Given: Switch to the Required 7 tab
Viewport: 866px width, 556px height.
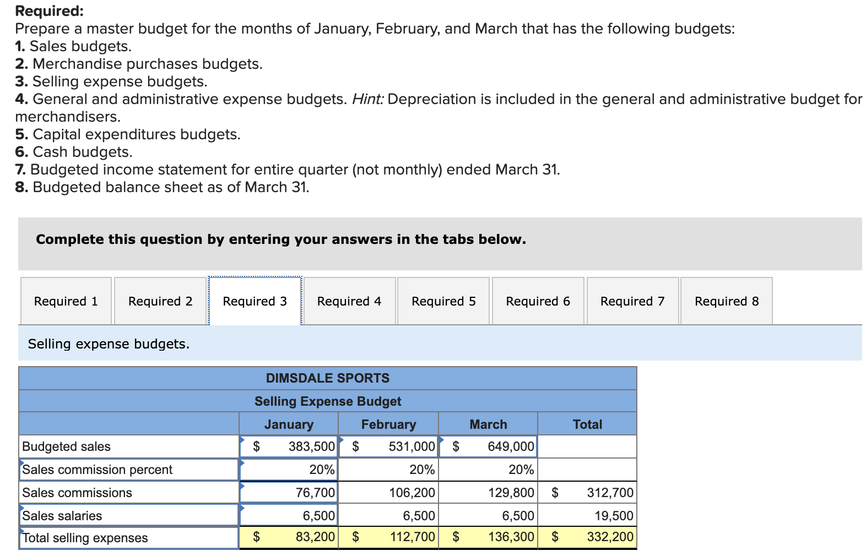Looking at the screenshot, I should [632, 301].
